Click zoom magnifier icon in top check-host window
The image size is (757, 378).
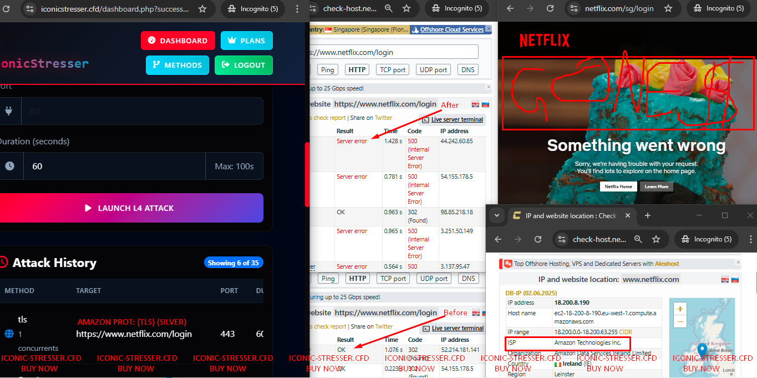pyautogui.click(x=389, y=9)
